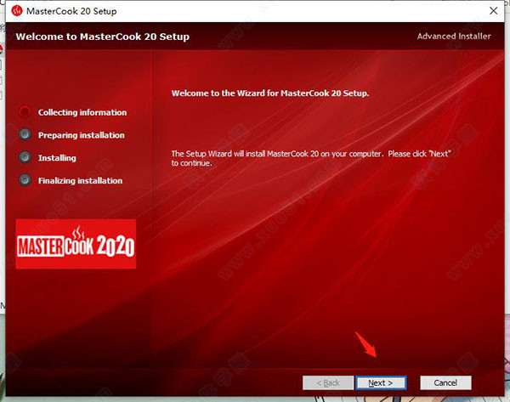Viewport: 510px width, 402px height.
Task: Click the Collecting information step bullet
Action: 25,112
